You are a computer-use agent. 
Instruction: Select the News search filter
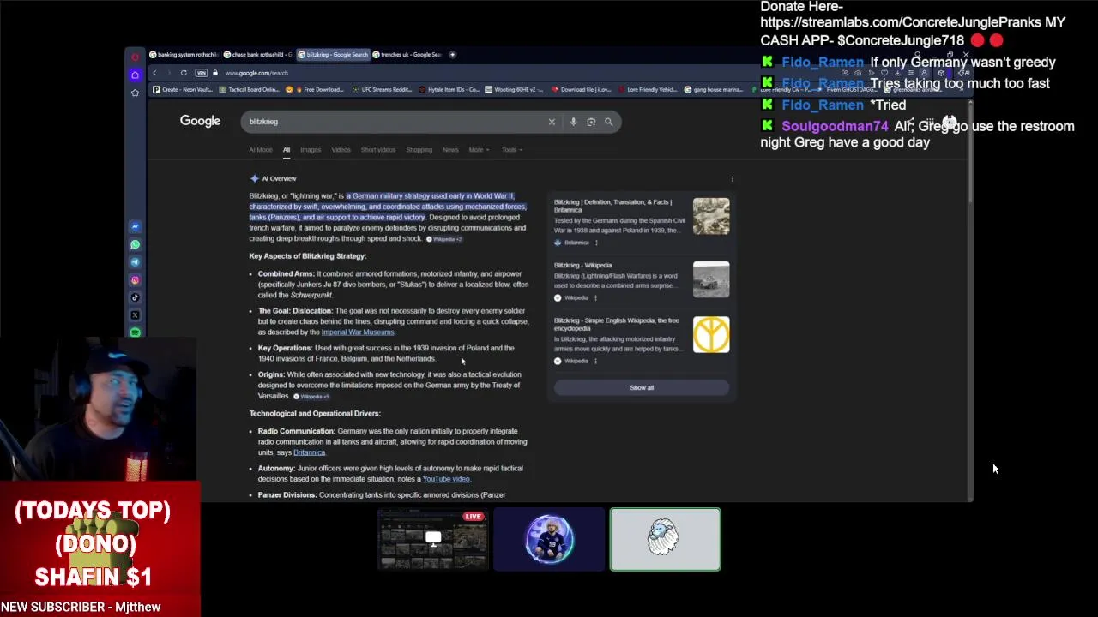coord(450,150)
